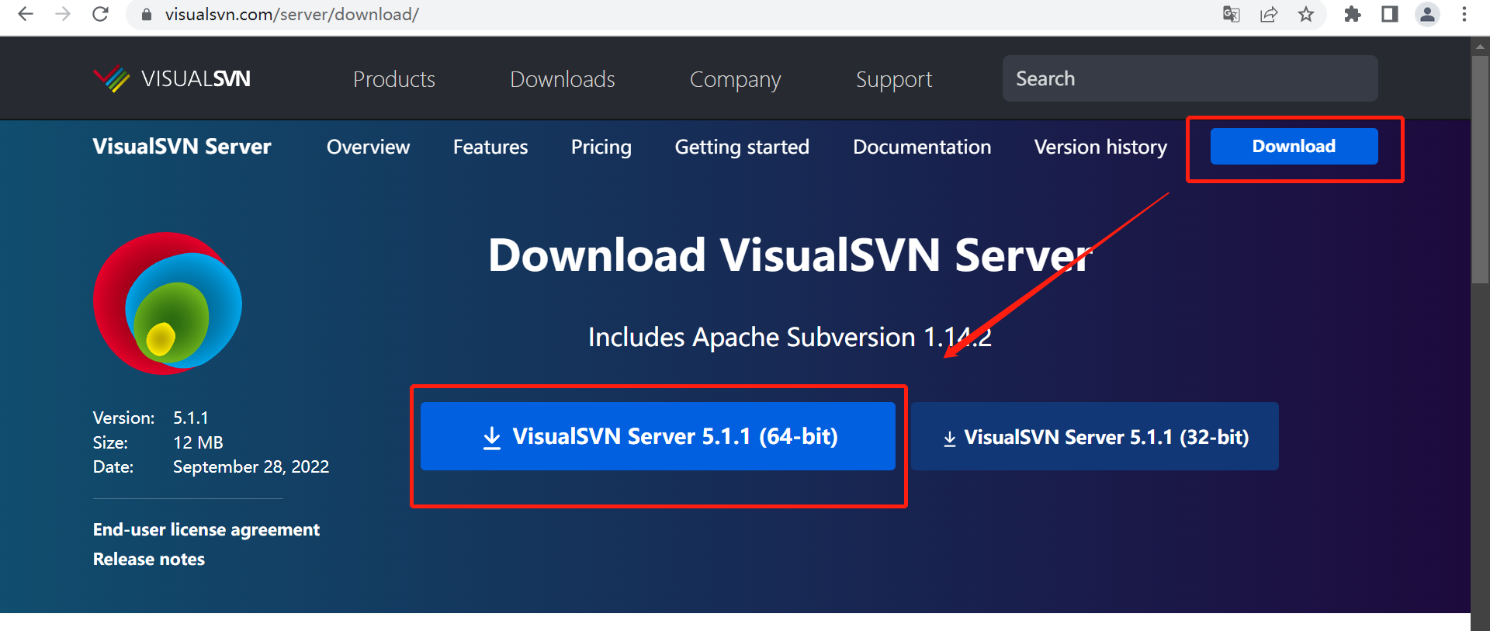Go back using the browser back arrow
This screenshot has height=631, width=1490.
click(x=26, y=14)
